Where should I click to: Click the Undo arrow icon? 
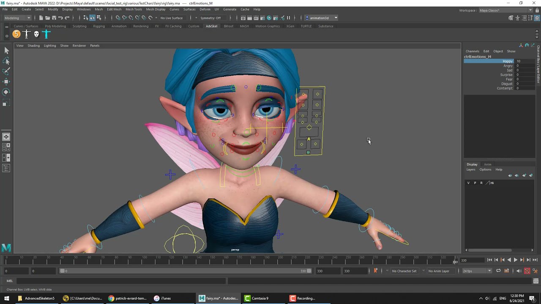click(60, 18)
